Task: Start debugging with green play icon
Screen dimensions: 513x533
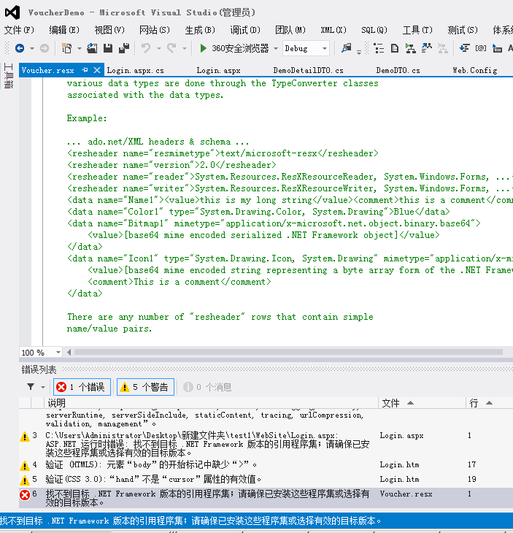Action: [203, 48]
